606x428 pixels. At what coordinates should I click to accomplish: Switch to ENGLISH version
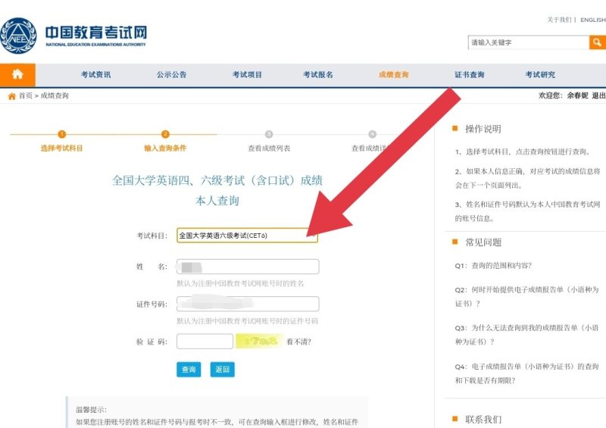[593, 20]
